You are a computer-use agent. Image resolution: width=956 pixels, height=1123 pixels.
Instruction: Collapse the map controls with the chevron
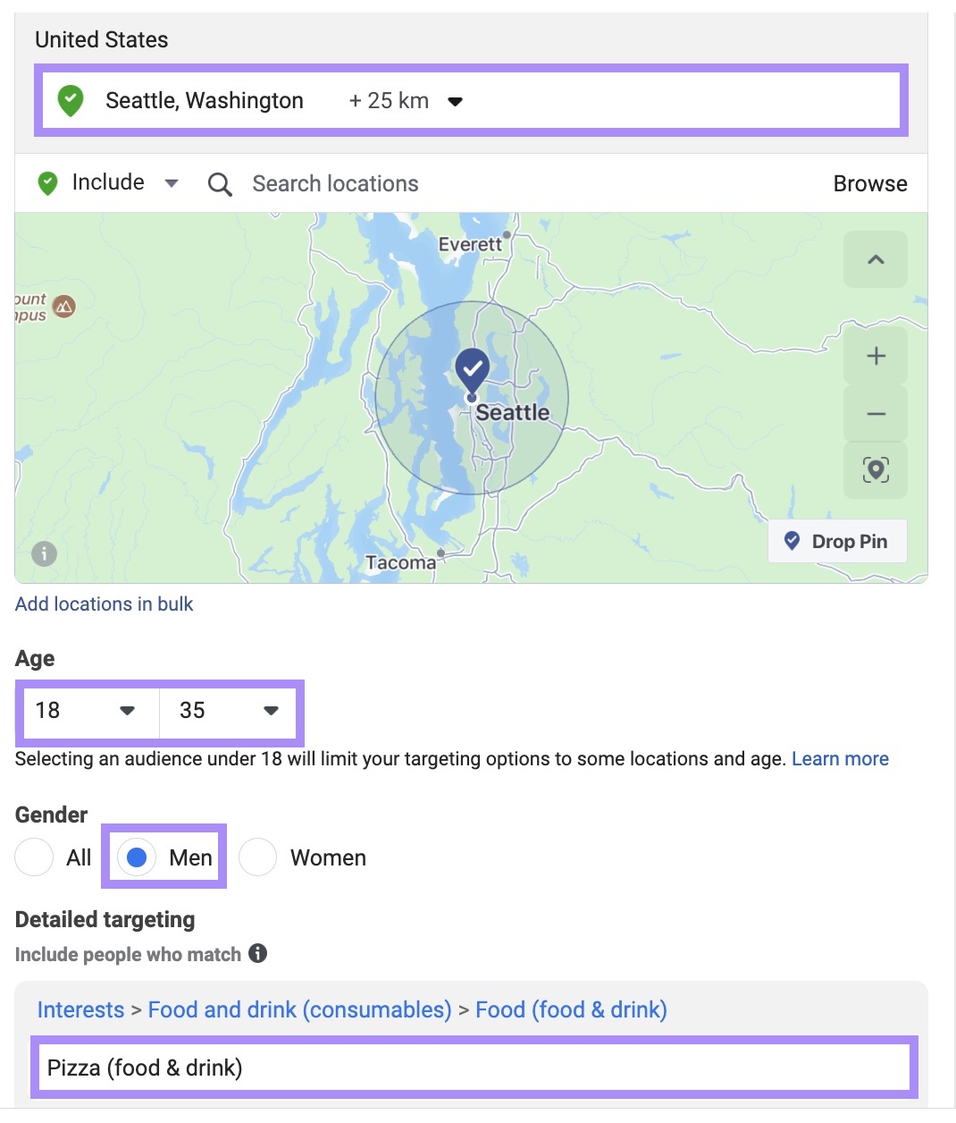point(875,260)
